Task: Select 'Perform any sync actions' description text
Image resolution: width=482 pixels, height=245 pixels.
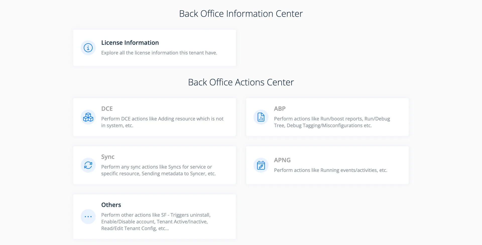Action: coord(158,170)
